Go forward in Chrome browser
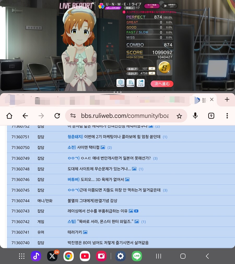Screen dimensions: 235x264 click(x=41, y=116)
